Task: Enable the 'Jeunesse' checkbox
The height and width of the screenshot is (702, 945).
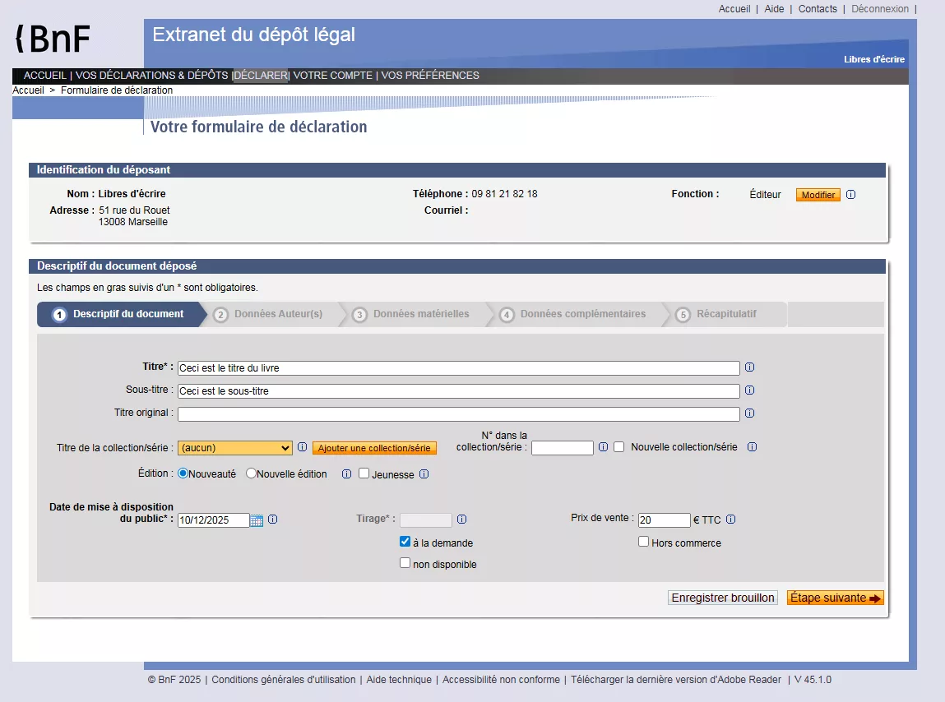Action: click(364, 473)
